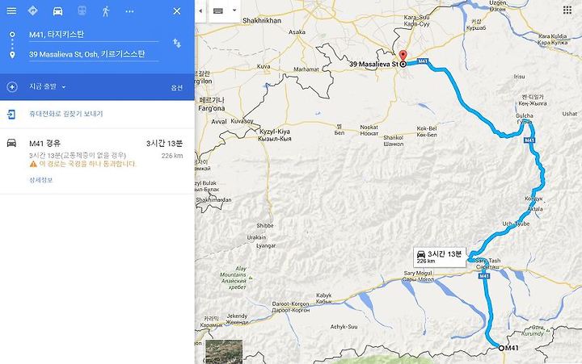582x364 pixels.
Task: Expand the keyboard input tools dropdown arrow
Action: 234,10
